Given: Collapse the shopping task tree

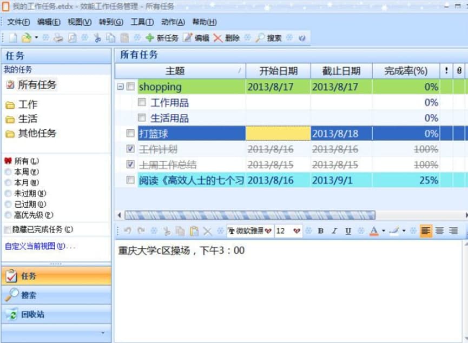Looking at the screenshot, I should tap(120, 87).
